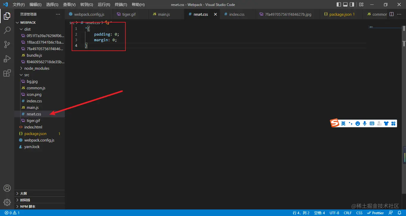Close the reset.css editor tab
Screen dimensions: 406x216
[215, 14]
